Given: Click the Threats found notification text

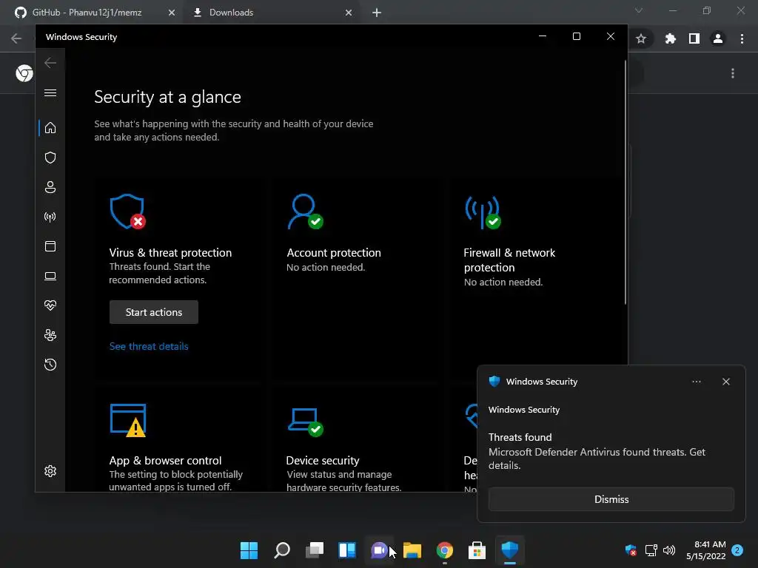Looking at the screenshot, I should [x=520, y=437].
